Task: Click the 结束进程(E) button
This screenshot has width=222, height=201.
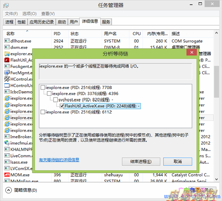Action: 141,161
